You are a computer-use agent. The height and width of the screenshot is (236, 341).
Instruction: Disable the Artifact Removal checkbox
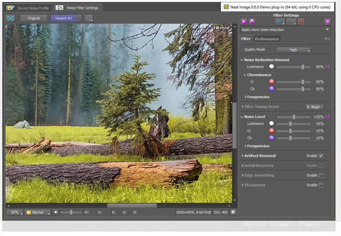pyautogui.click(x=321, y=156)
